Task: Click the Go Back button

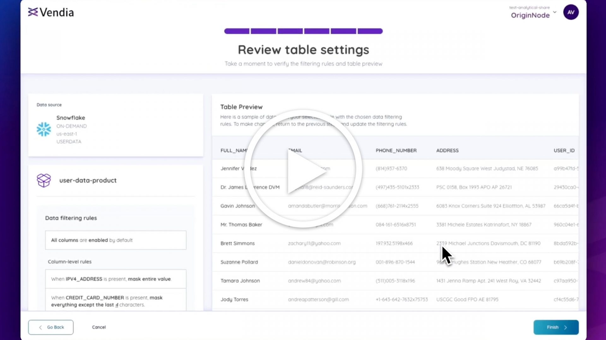Action: pos(51,327)
